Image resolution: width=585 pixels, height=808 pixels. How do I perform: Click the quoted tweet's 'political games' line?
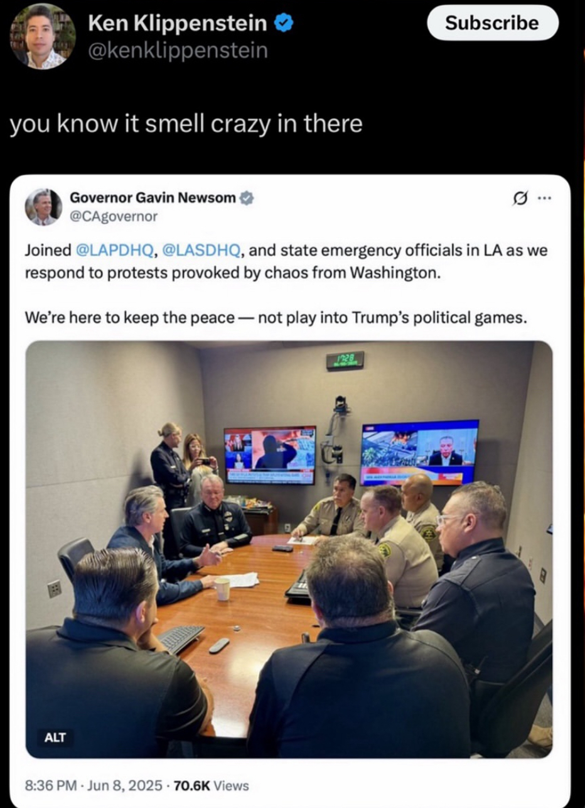pyautogui.click(x=275, y=318)
